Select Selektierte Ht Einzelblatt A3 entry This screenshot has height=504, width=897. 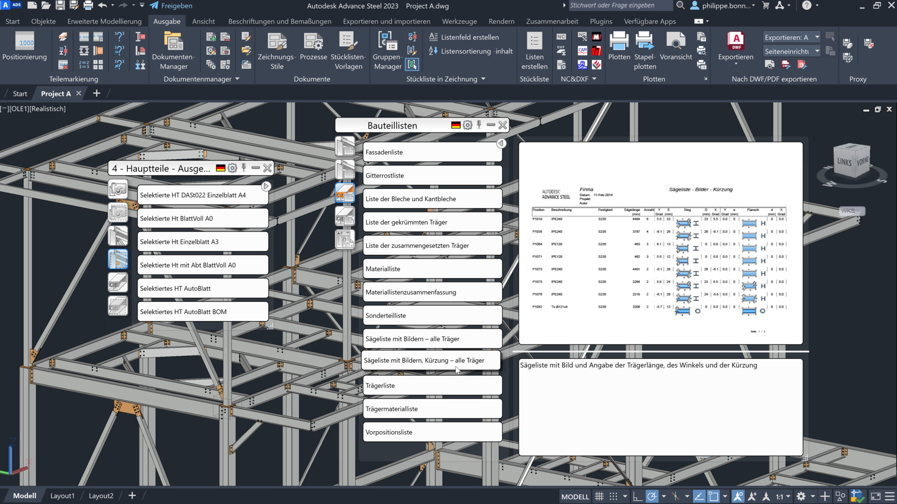tap(203, 242)
